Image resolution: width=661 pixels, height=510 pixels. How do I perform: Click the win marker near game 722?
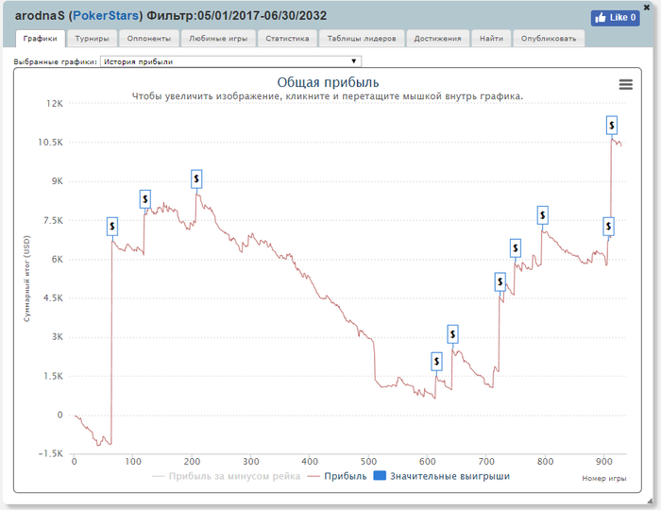(x=500, y=281)
